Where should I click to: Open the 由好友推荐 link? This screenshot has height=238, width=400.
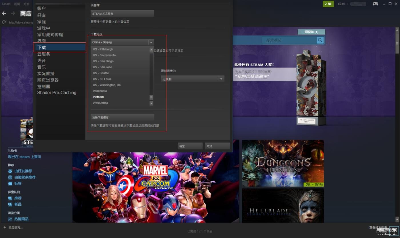[x=23, y=171]
